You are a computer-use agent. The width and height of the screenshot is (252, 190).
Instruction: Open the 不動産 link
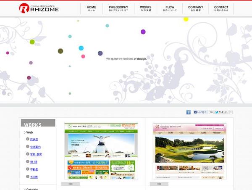coord(34,169)
